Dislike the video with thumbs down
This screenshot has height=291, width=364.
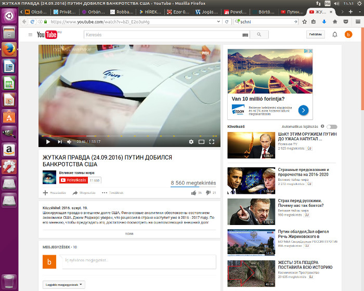point(208,193)
